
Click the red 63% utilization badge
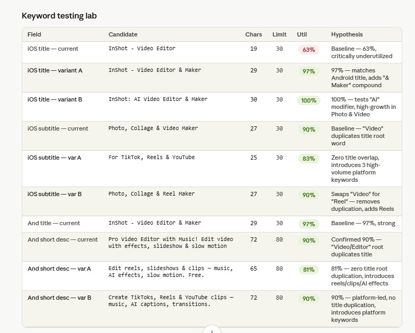[308, 50]
